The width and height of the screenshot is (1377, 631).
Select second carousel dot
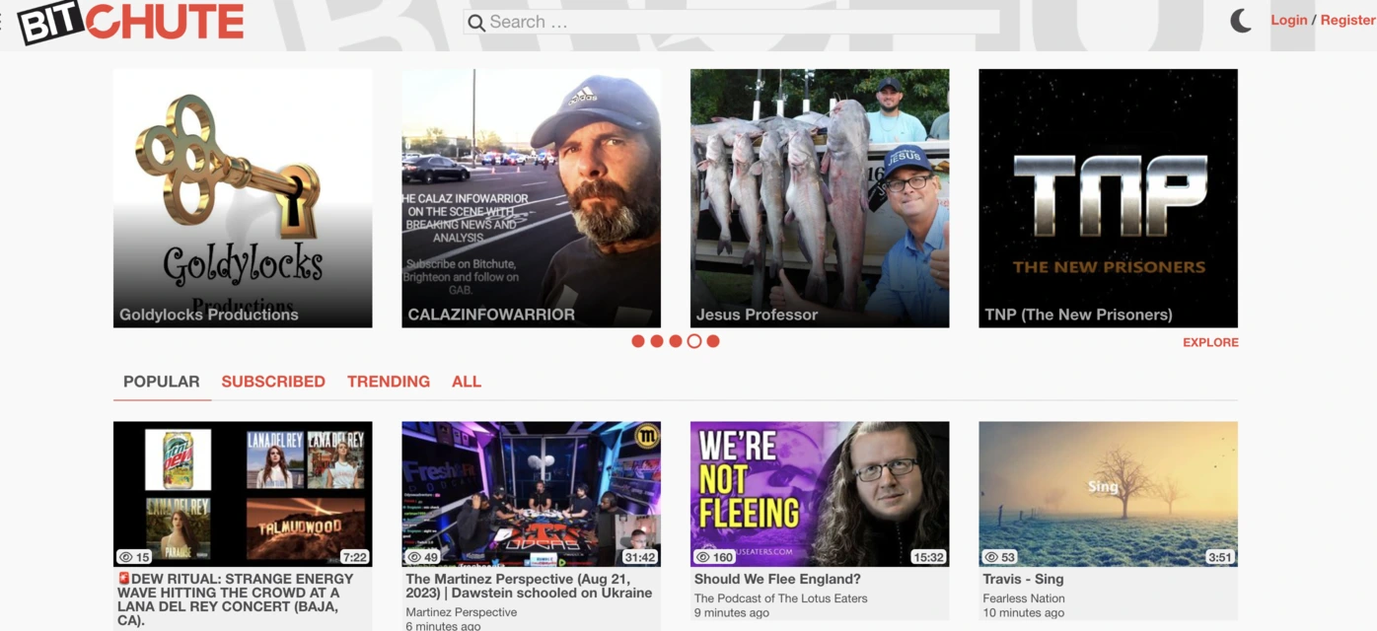coord(657,341)
